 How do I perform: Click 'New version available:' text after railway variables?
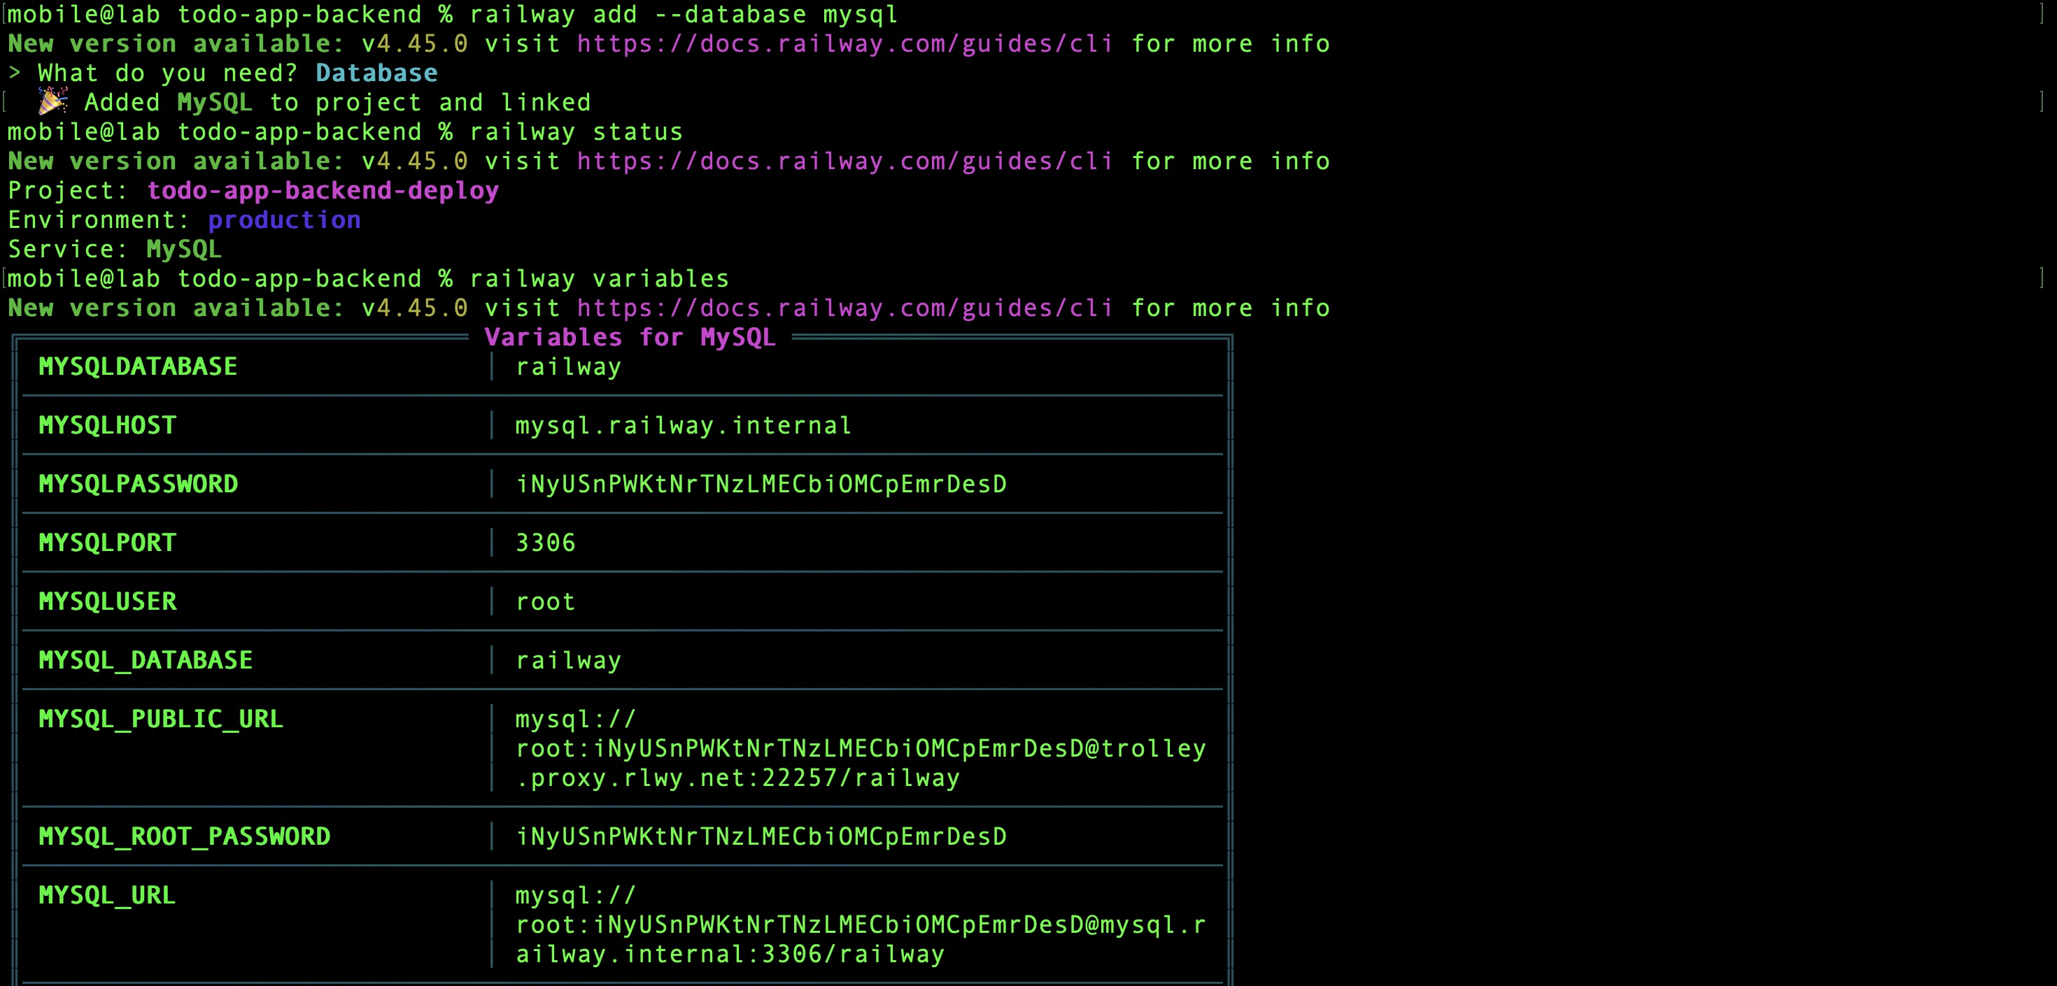(176, 308)
